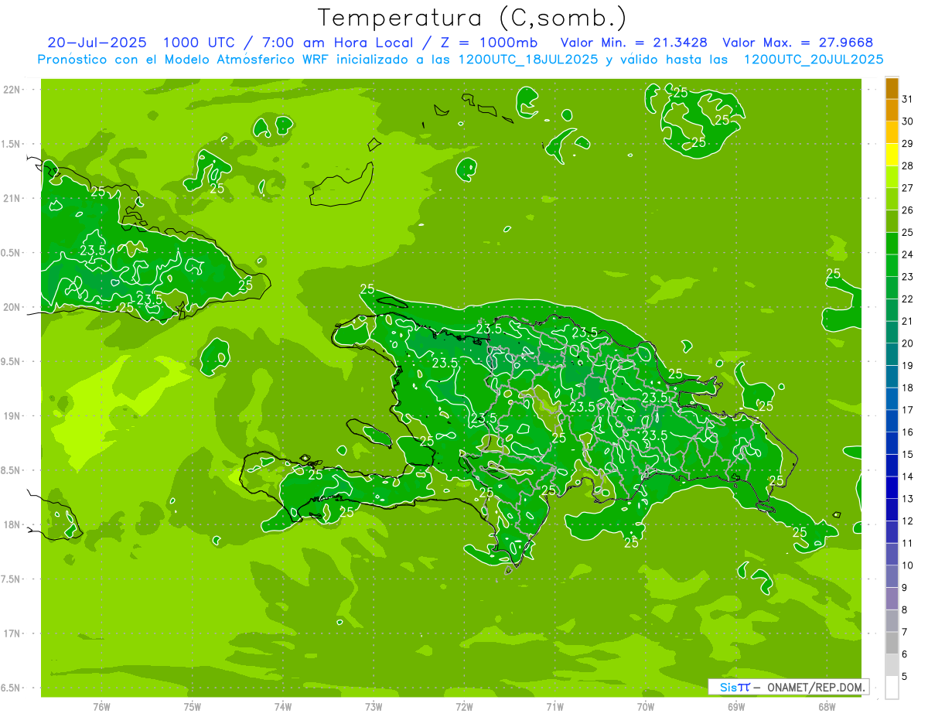This screenshot has width=928, height=717.
Task: Click the '68W' longitude axis label
Action: click(x=827, y=706)
